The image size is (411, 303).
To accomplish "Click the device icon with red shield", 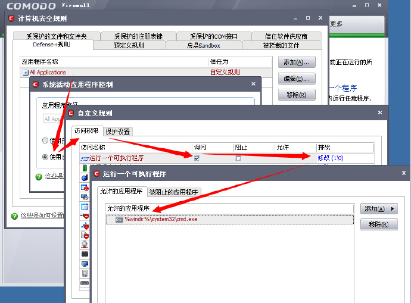I will (x=85, y=216).
